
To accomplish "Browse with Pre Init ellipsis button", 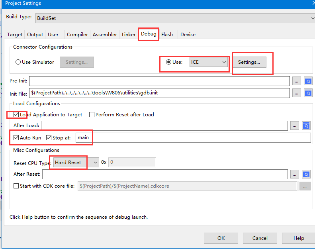I will coord(296,81).
